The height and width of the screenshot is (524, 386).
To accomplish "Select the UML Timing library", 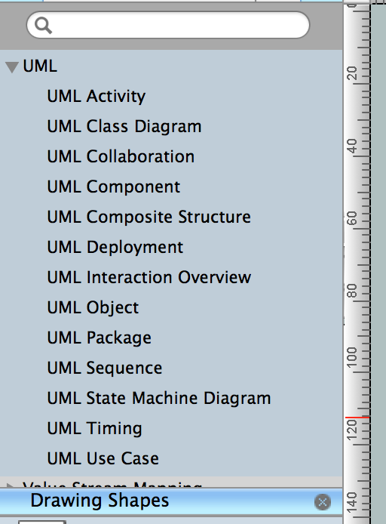I will [94, 429].
